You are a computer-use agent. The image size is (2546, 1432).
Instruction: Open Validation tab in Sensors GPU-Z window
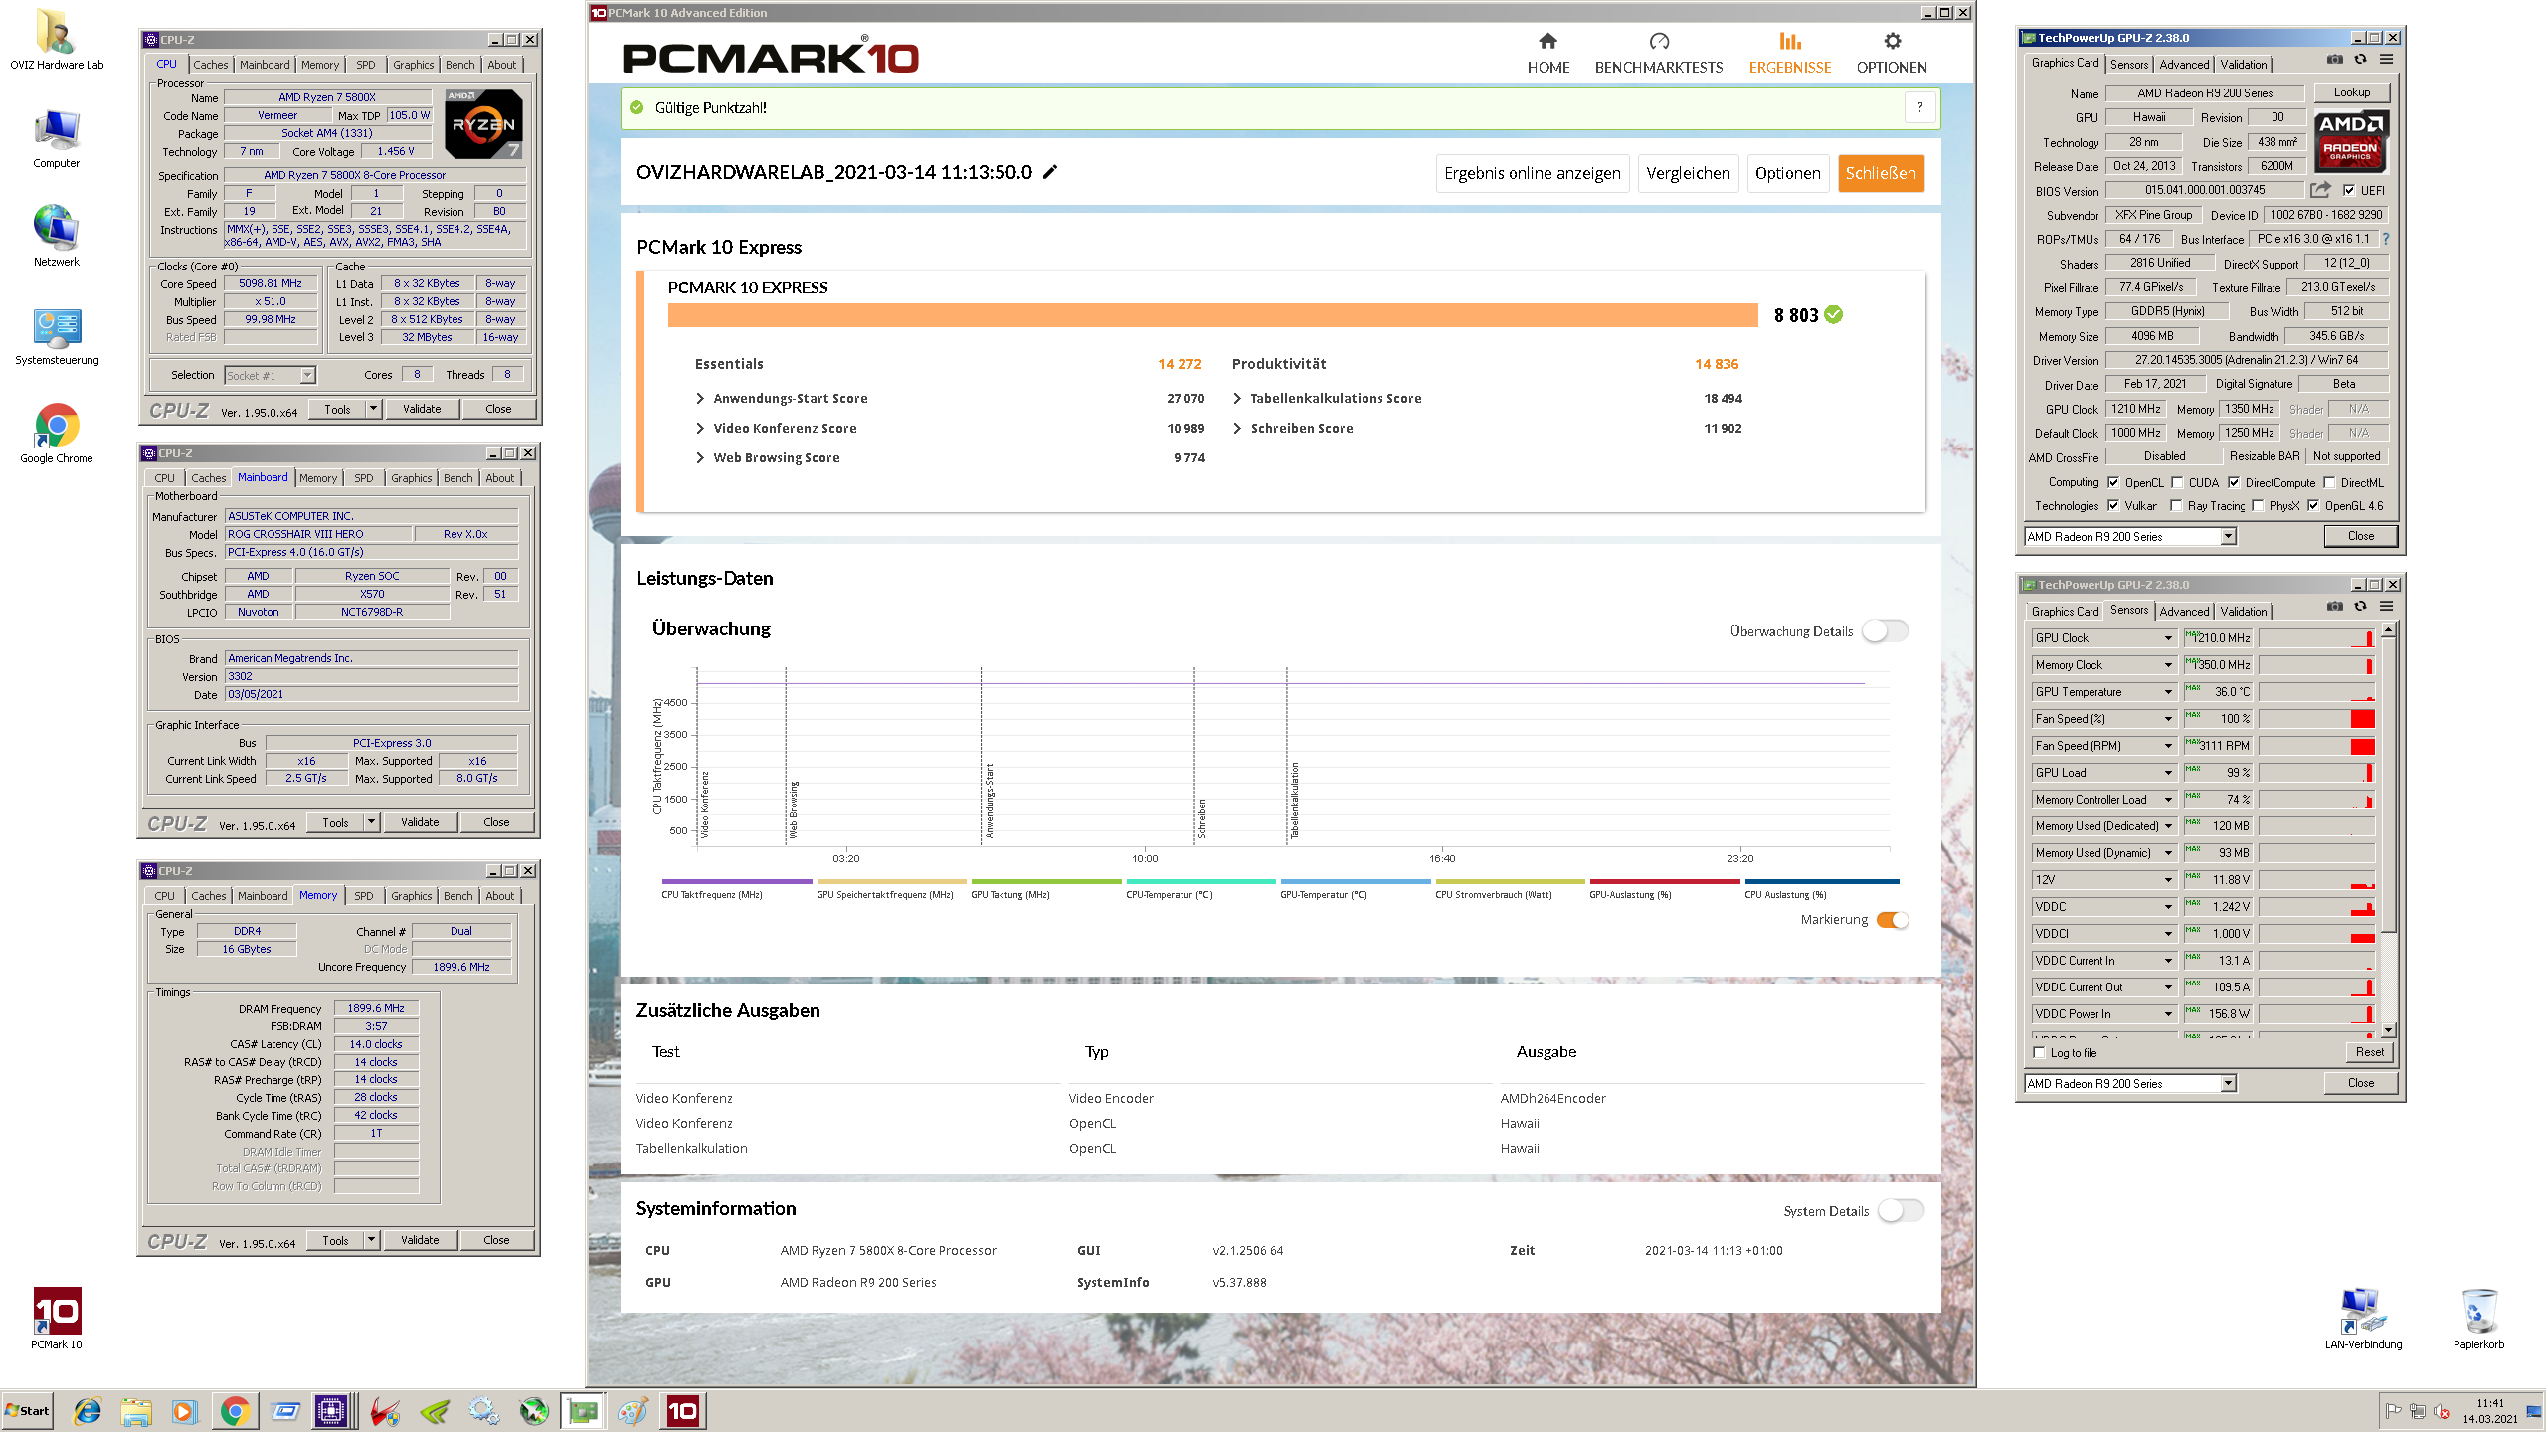(2244, 612)
